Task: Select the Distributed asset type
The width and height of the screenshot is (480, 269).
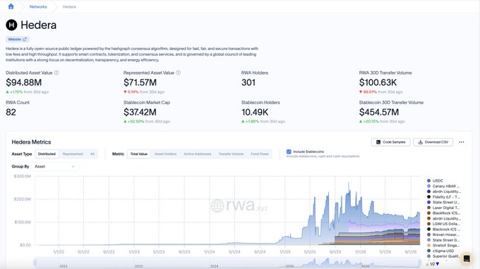Action: tap(47, 154)
